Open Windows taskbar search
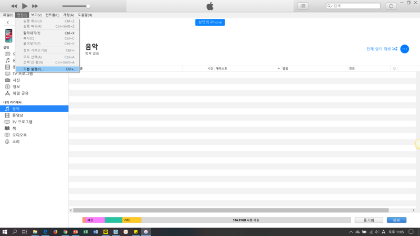420x236 pixels. [x=15, y=232]
